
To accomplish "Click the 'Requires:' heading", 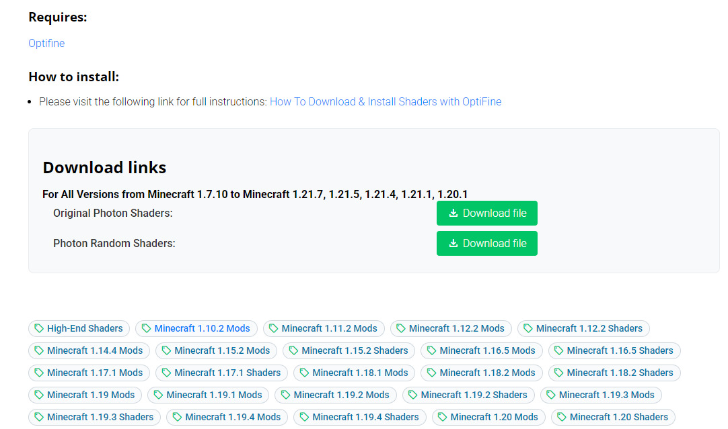I will click(58, 17).
